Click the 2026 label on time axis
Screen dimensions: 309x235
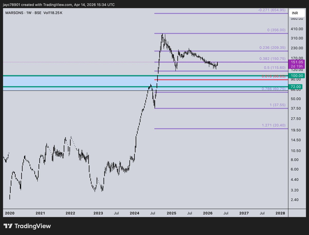coord(208,213)
